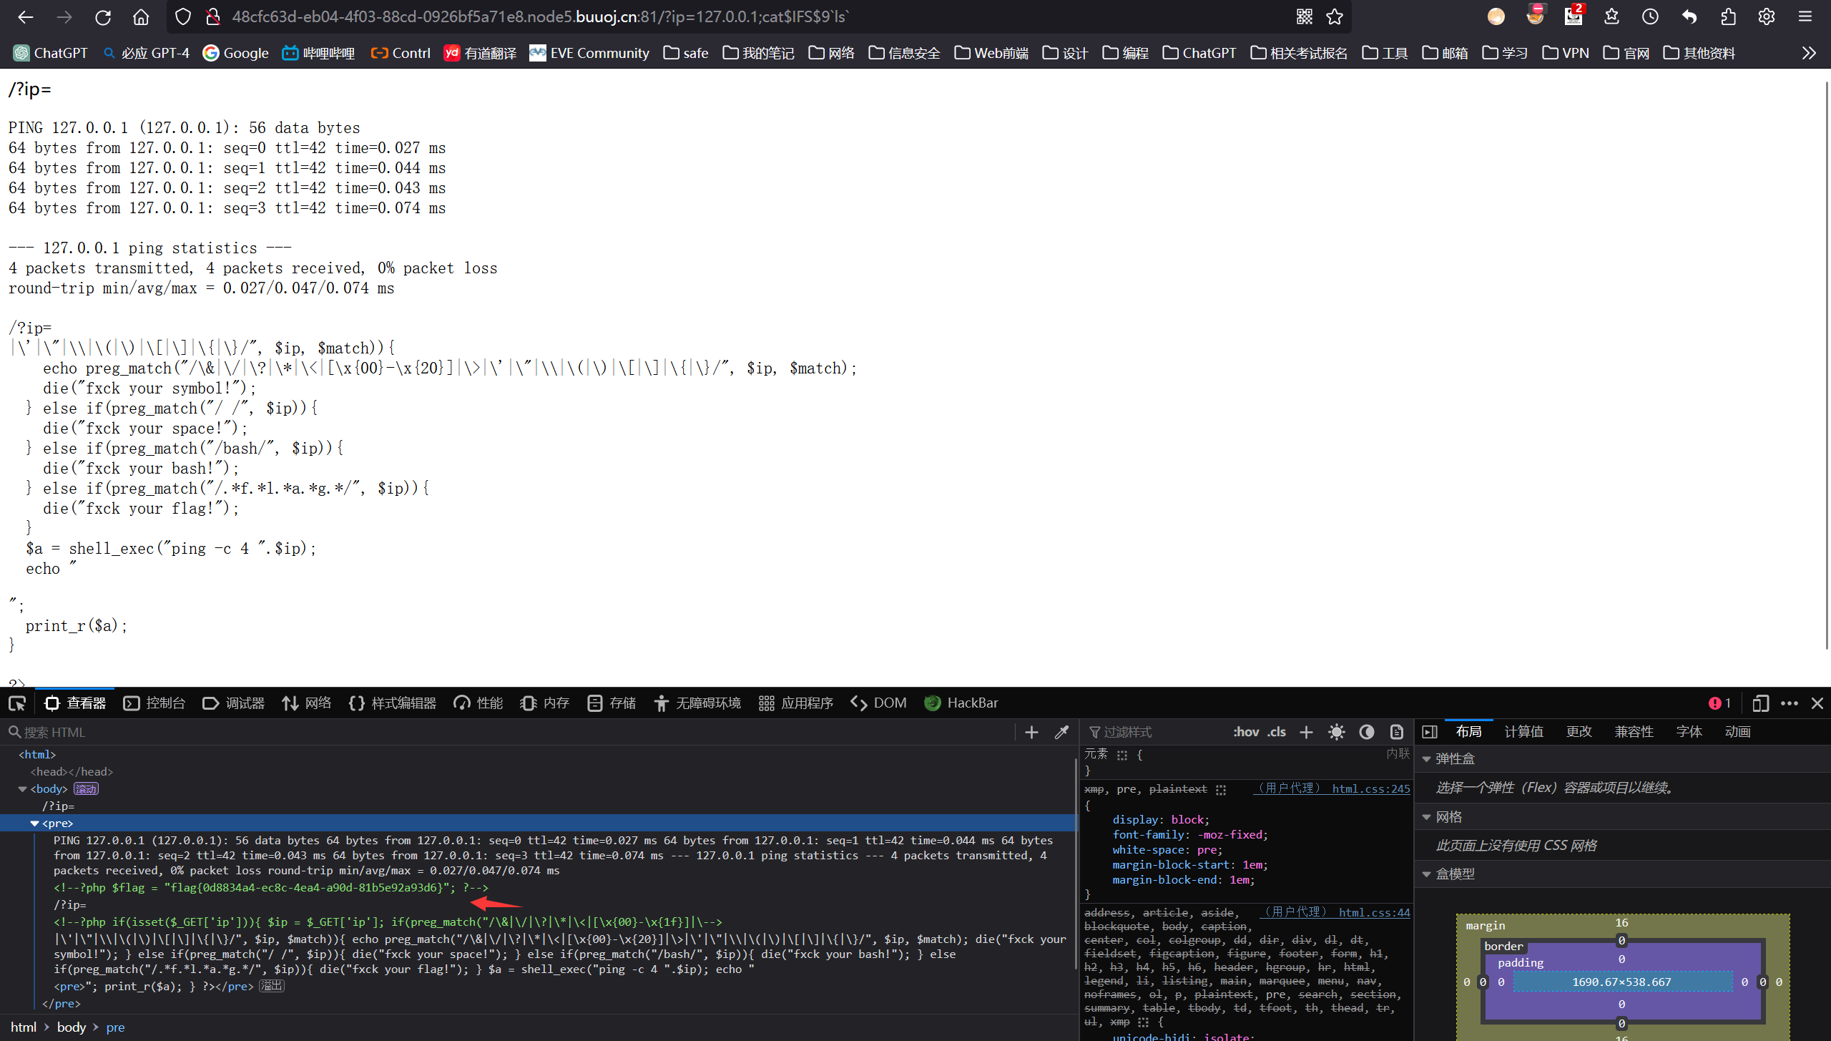Open the ChatGPT bookmark
The image size is (1831, 1041).
coord(51,53)
